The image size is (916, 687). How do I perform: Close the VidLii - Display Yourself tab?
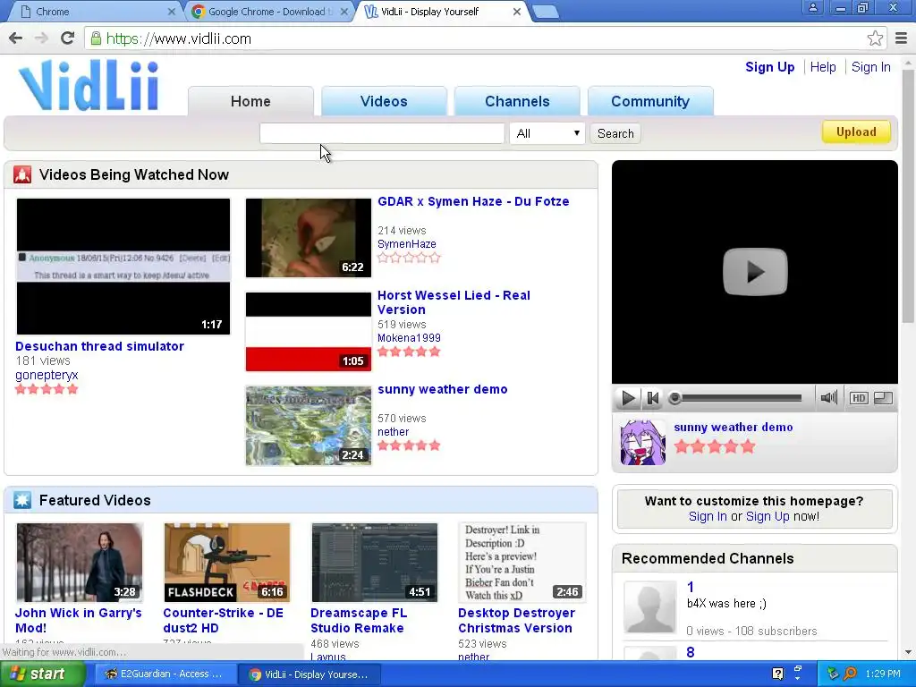[516, 12]
